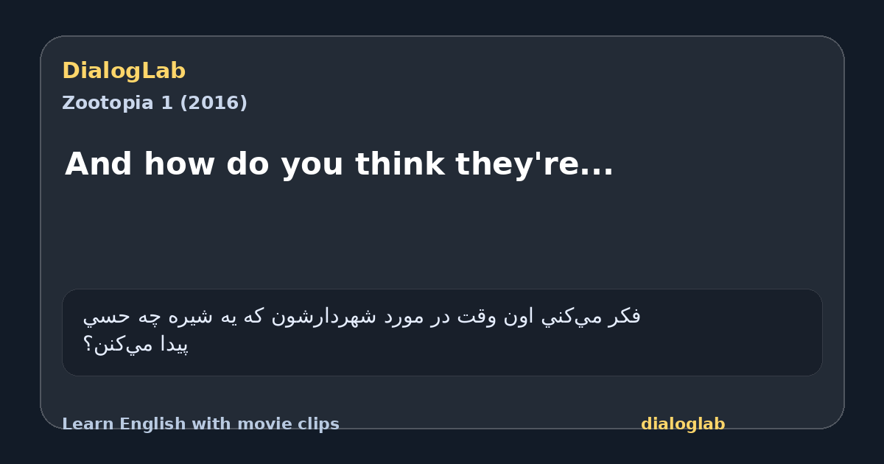Click the sentence "And how do you think they're..."
Viewport: 884px width, 464px height.
pyautogui.click(x=339, y=164)
